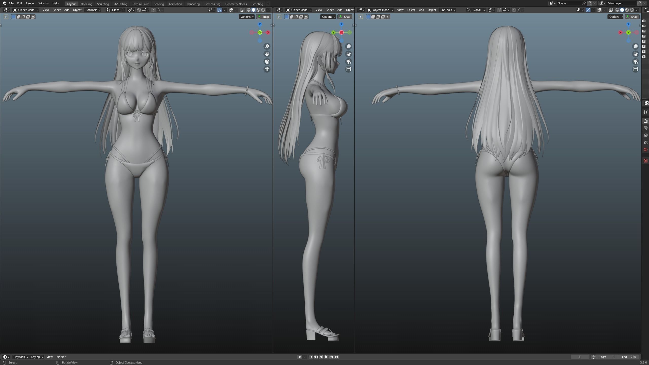The width and height of the screenshot is (649, 365).
Task: Switch right viewport to rendered shading
Action: pyautogui.click(x=632, y=10)
